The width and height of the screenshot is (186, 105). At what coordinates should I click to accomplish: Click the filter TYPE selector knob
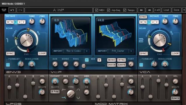(71, 94)
